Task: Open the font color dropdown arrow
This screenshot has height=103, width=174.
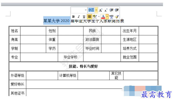Action: click(x=107, y=17)
